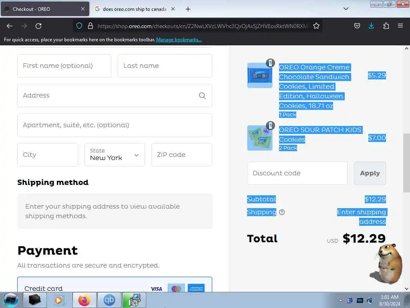410x308 pixels.
Task: Click the '$5.29' item price
Action: 377,75
